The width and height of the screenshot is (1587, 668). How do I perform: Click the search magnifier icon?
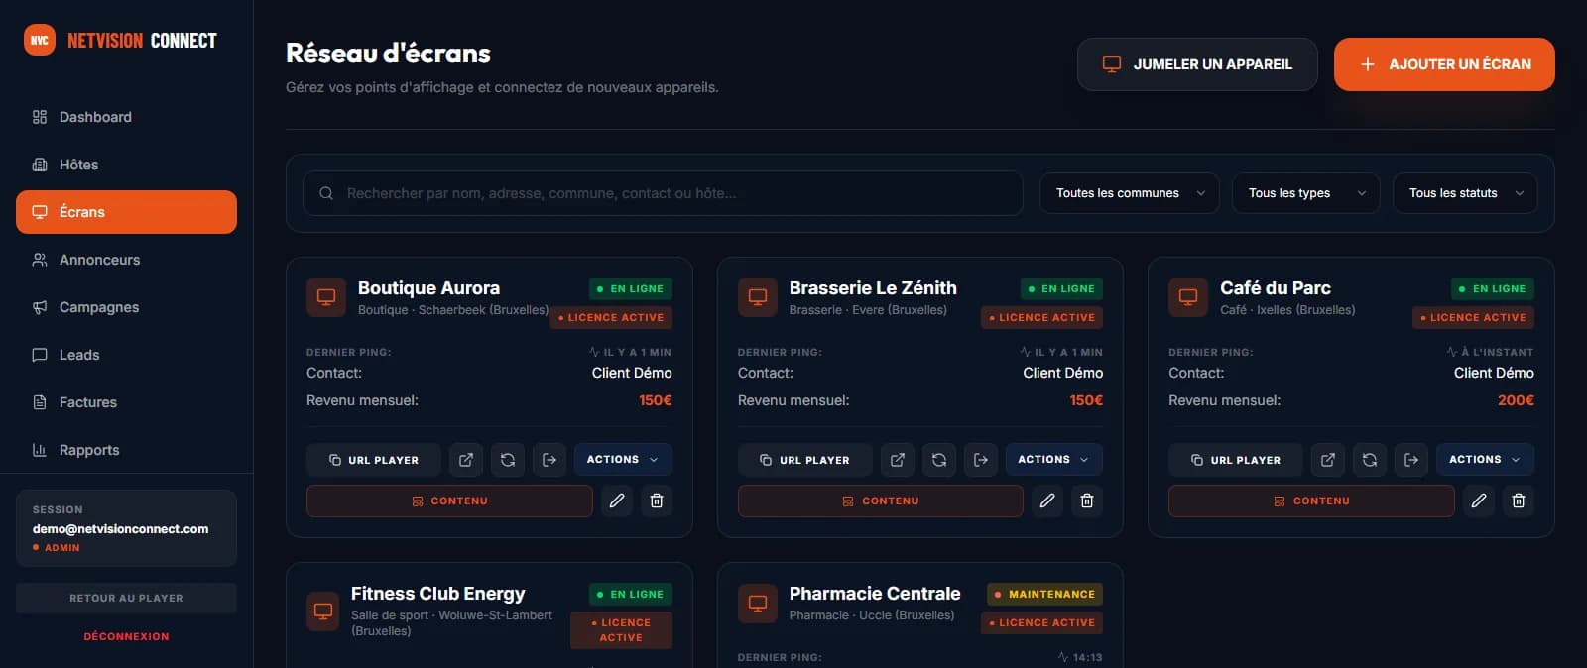tap(326, 193)
